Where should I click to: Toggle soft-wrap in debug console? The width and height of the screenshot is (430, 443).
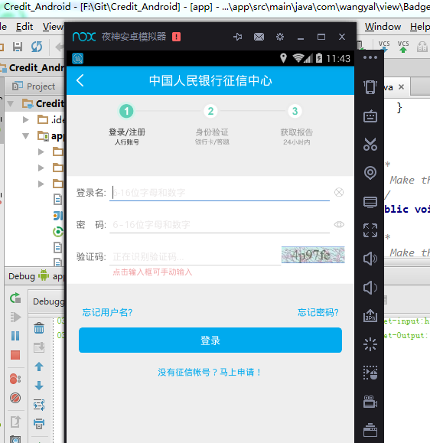[39, 405]
